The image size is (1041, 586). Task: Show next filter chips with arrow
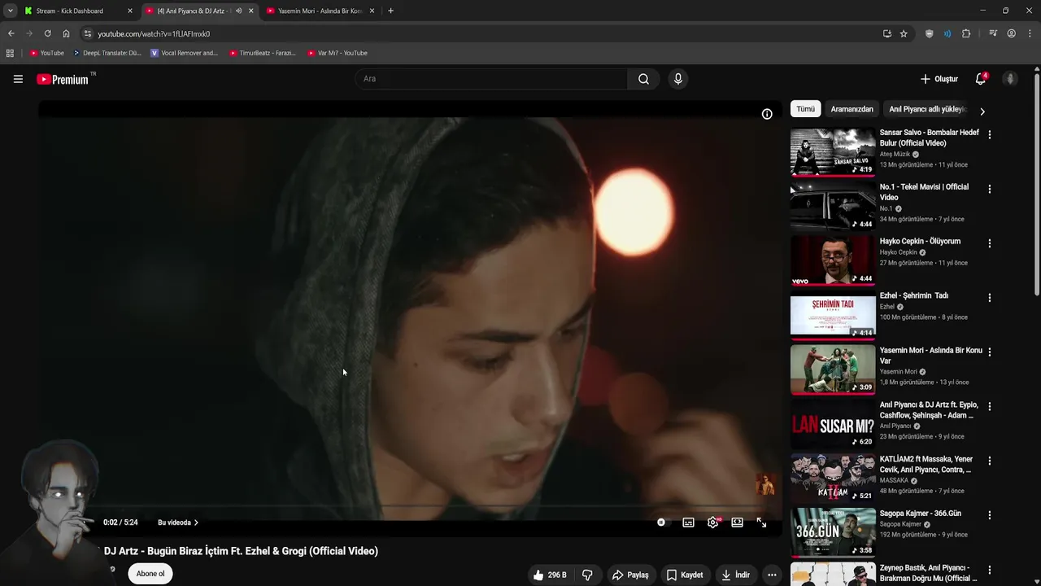coord(982,112)
